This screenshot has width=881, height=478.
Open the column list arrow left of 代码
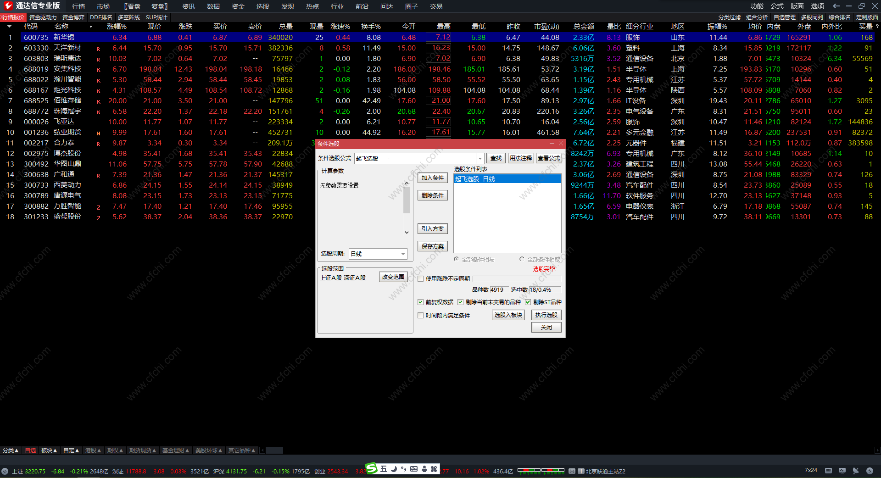9,27
